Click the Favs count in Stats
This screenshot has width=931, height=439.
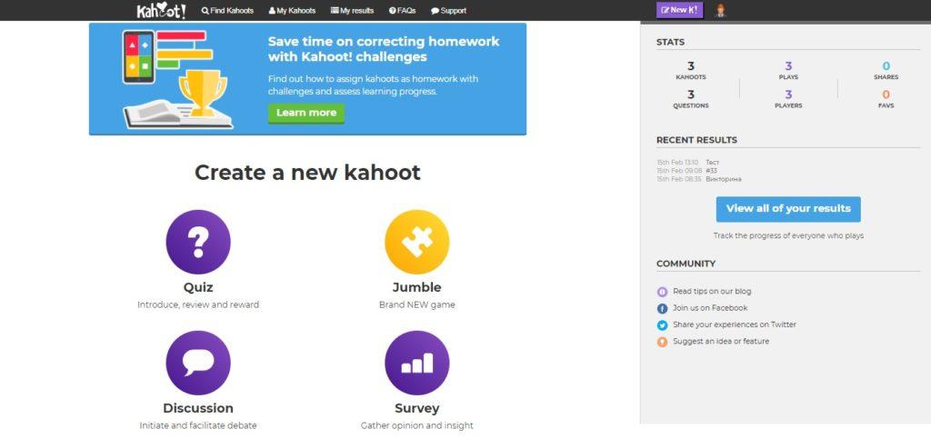point(886,95)
